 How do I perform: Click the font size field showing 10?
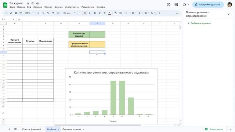tap(84, 13)
